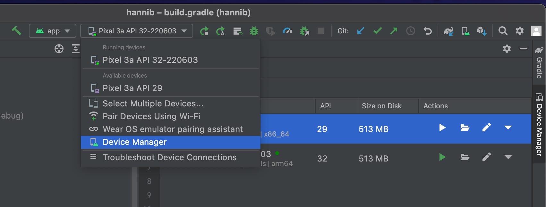Click 513 MB size in API 32 row
The width and height of the screenshot is (546, 207).
(x=373, y=159)
